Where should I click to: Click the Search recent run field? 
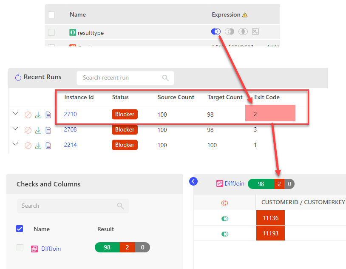click(x=121, y=77)
